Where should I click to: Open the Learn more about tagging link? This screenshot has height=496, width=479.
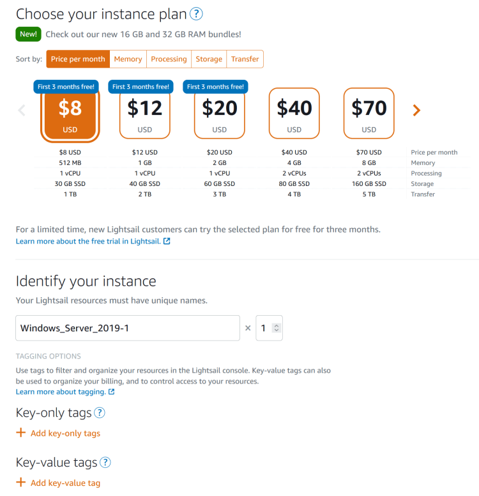pyautogui.click(x=60, y=392)
